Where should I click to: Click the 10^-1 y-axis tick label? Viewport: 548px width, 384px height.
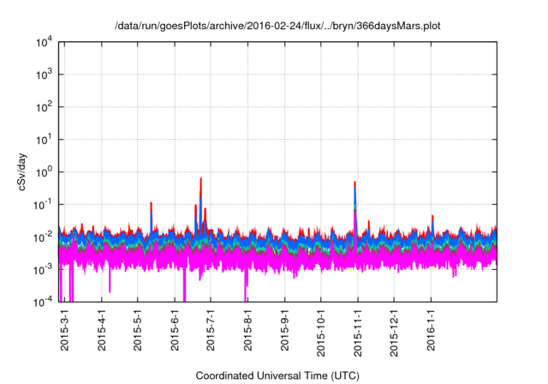[43, 205]
